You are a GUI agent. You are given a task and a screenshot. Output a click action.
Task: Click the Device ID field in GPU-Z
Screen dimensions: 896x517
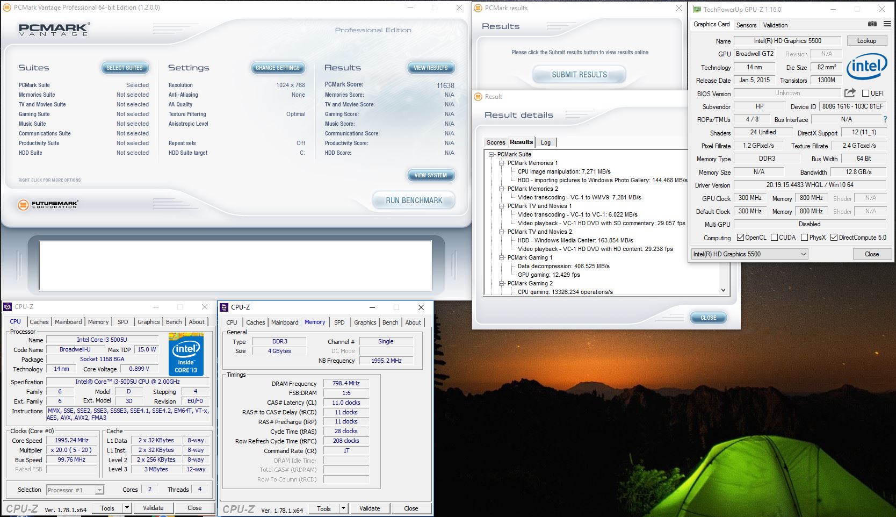[x=852, y=106]
